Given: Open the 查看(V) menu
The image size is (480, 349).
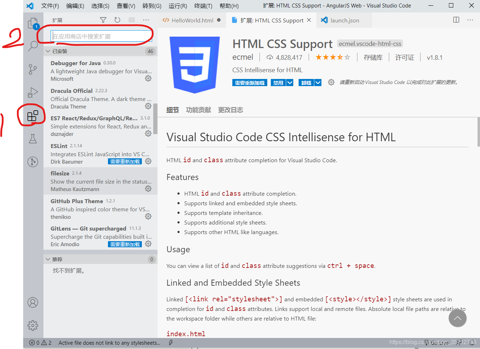Looking at the screenshot, I should click(126, 6).
